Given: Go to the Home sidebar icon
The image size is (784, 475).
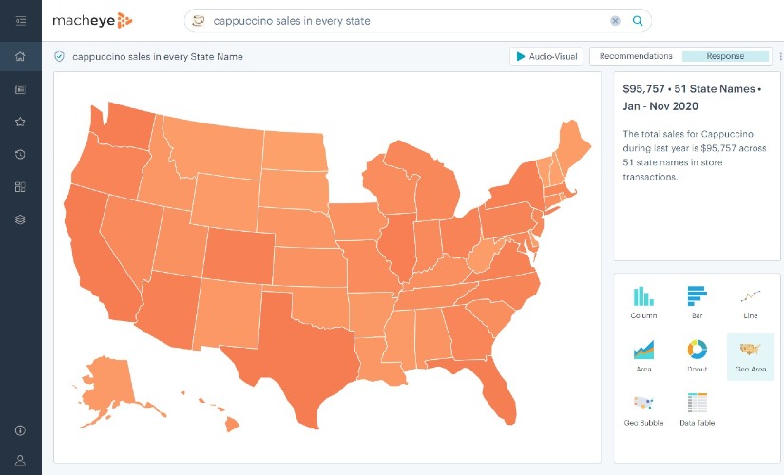Looking at the screenshot, I should (x=20, y=56).
